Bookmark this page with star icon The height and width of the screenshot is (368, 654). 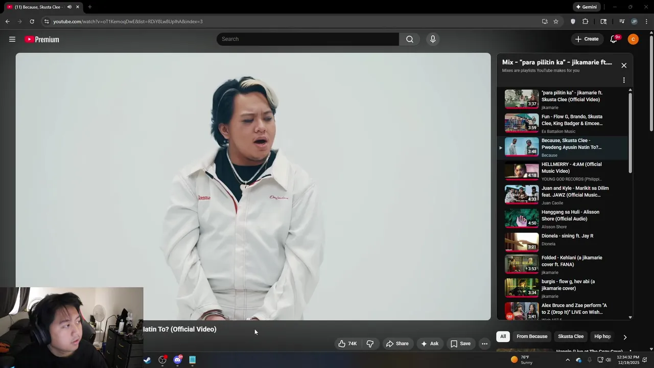[556, 21]
